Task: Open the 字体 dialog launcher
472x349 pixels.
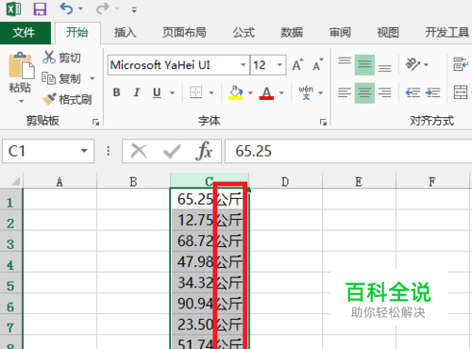Action: pos(323,122)
